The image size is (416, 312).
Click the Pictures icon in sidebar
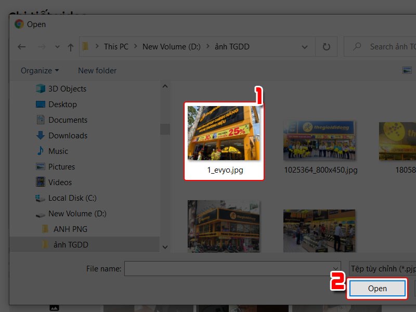(41, 166)
